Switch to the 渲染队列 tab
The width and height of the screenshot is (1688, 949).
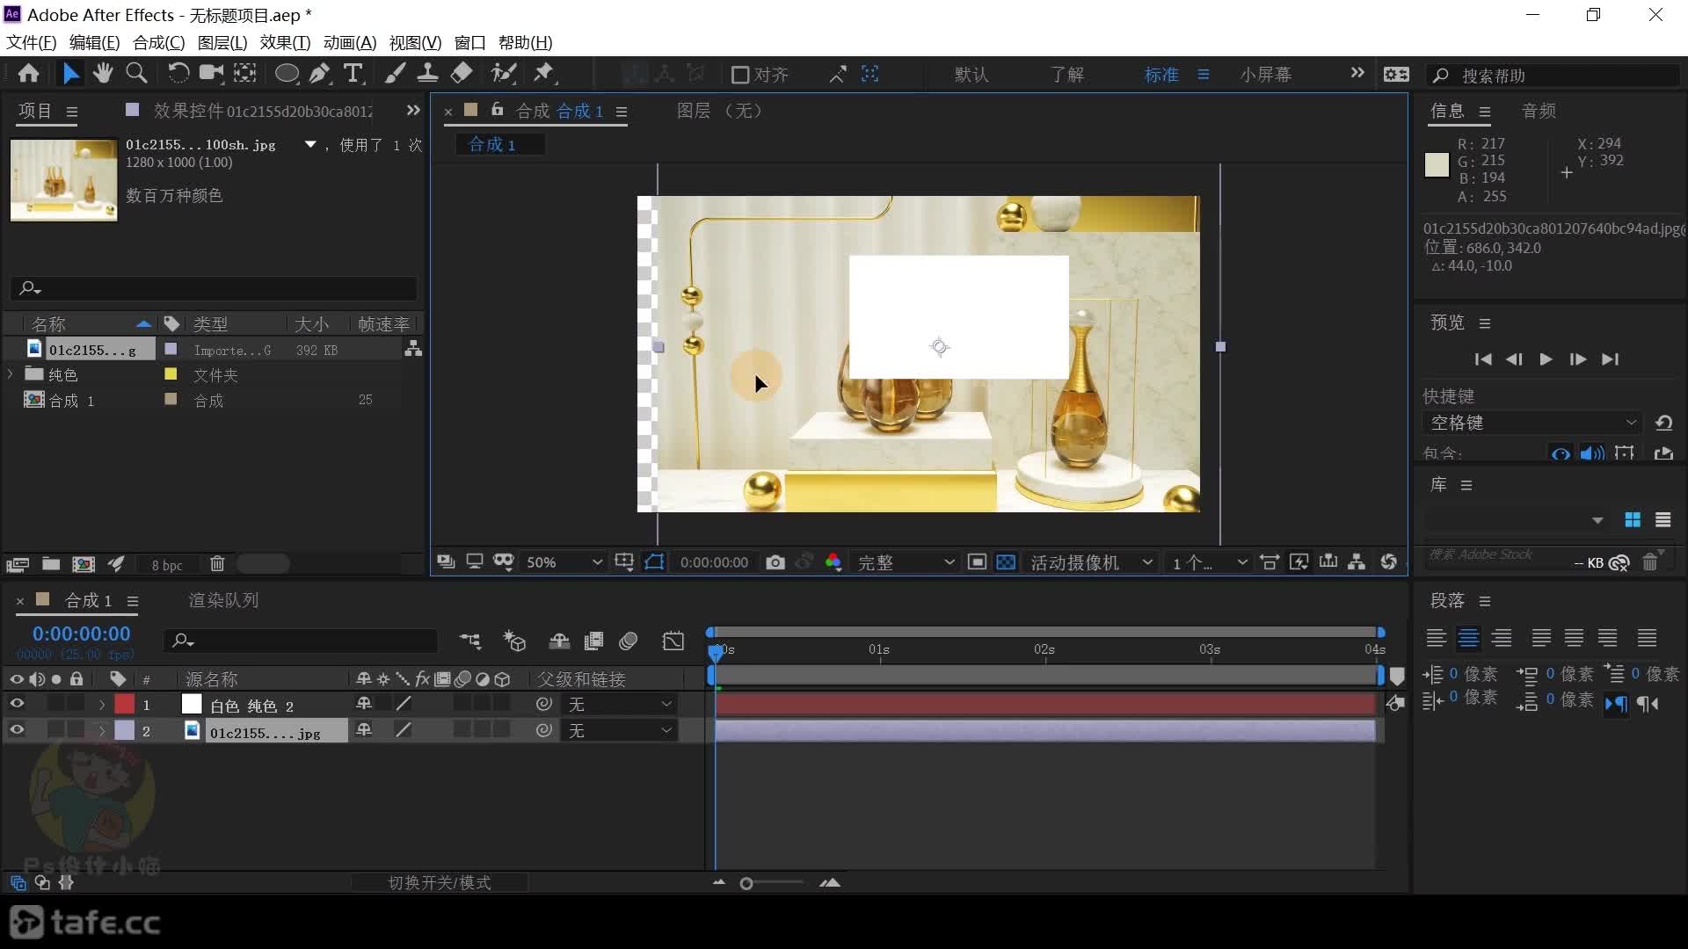[223, 600]
